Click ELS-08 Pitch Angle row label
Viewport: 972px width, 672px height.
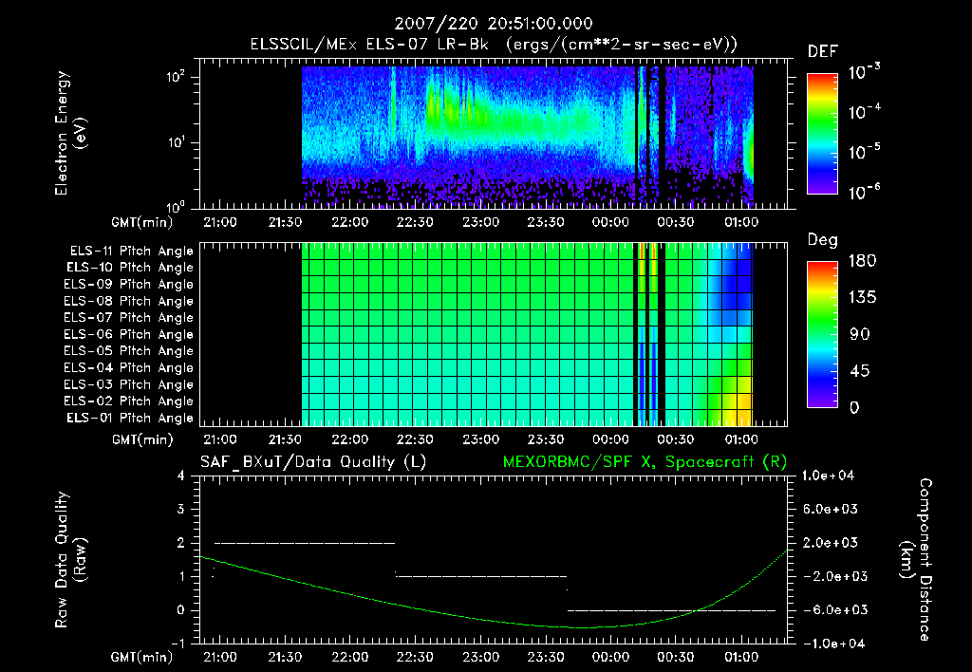pyautogui.click(x=128, y=301)
